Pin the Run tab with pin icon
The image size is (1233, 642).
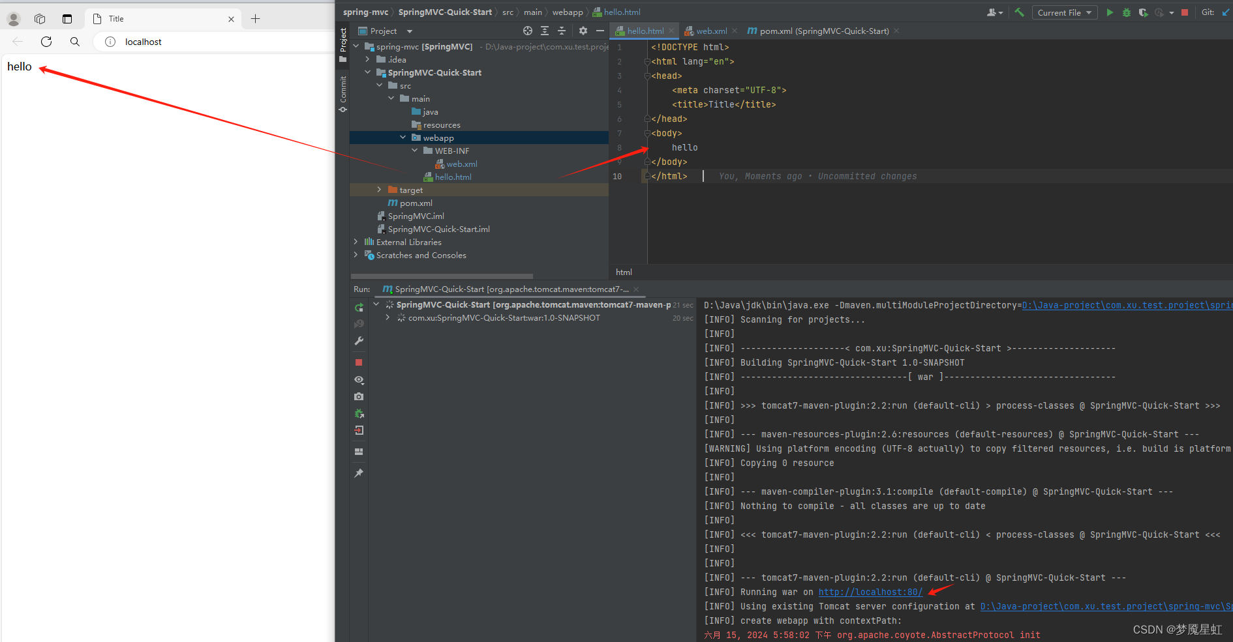click(359, 473)
